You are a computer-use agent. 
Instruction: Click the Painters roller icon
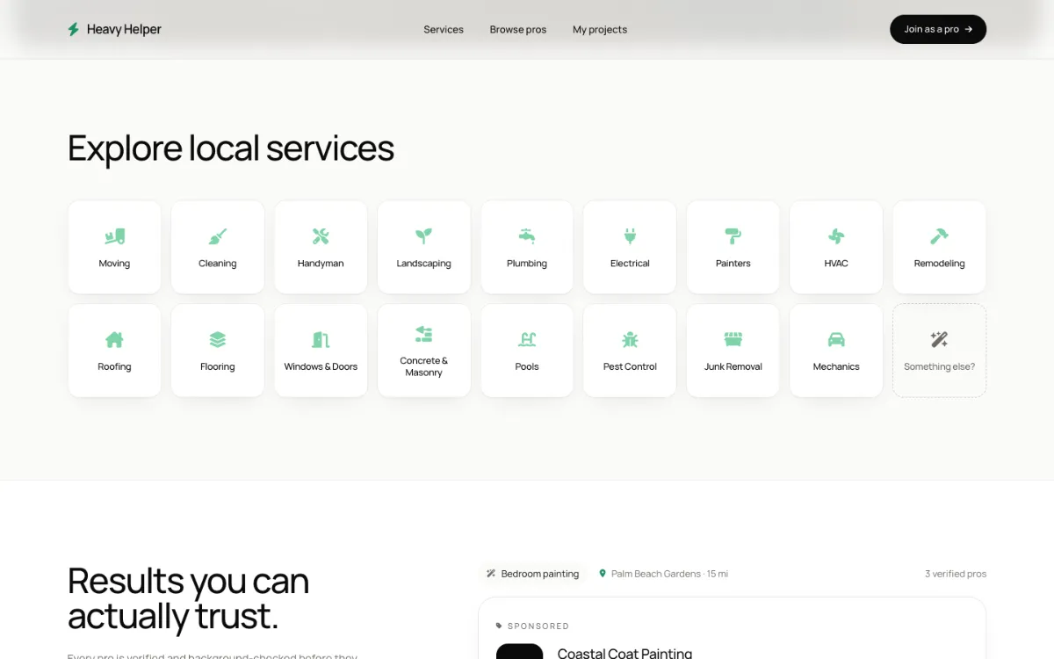click(x=733, y=236)
